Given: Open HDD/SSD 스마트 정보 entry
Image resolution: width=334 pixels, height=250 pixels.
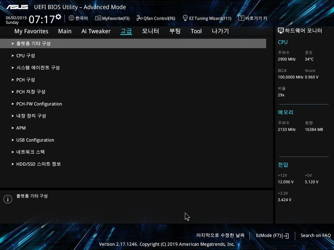Looking at the screenshot, I should click(x=38, y=164).
